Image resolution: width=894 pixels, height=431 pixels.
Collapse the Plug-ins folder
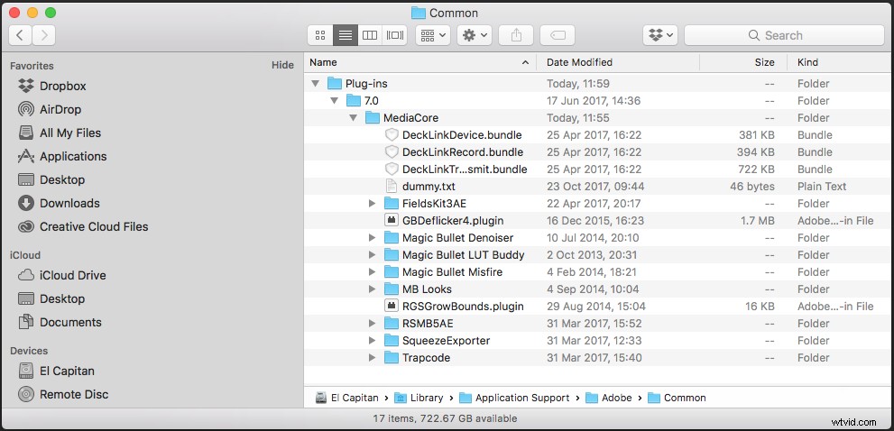316,84
